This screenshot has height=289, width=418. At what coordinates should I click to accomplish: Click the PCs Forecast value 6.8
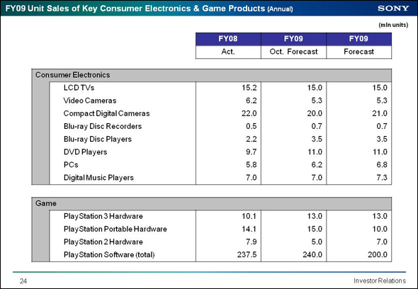pyautogui.click(x=382, y=165)
